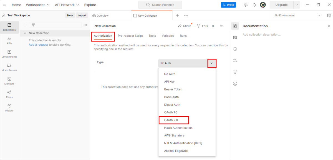This screenshot has height=160, width=333.
Task: Click the Share button
Action: (185, 26)
